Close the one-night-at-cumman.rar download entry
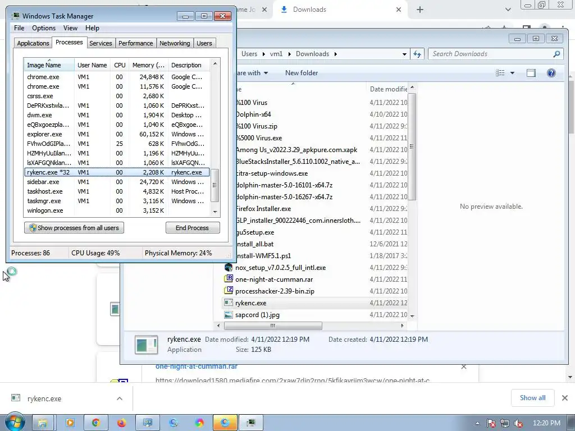 (463, 366)
